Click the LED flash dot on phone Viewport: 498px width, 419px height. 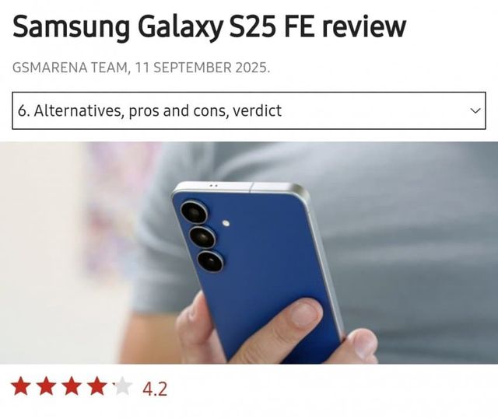226,223
